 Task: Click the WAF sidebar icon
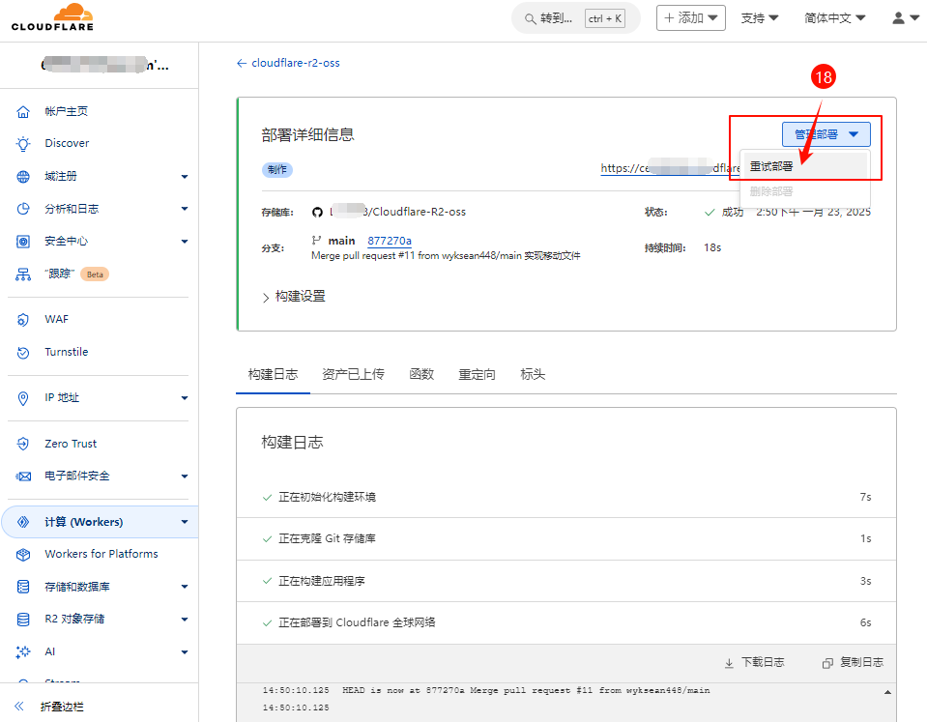pyautogui.click(x=24, y=320)
